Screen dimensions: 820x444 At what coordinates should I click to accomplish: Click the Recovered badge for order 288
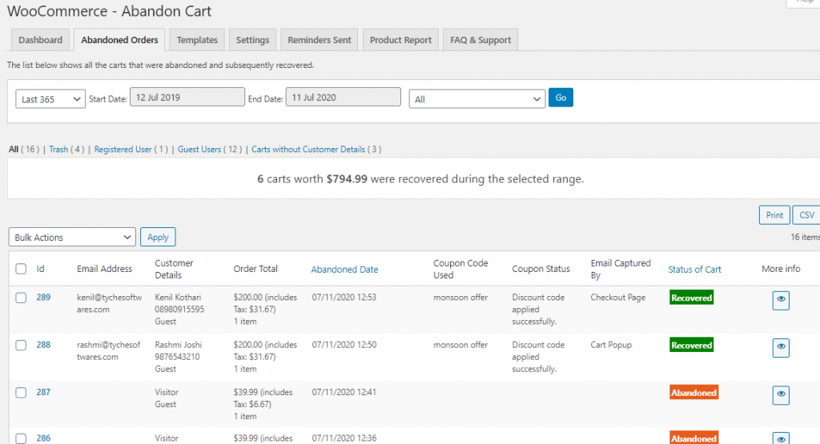pyautogui.click(x=691, y=346)
